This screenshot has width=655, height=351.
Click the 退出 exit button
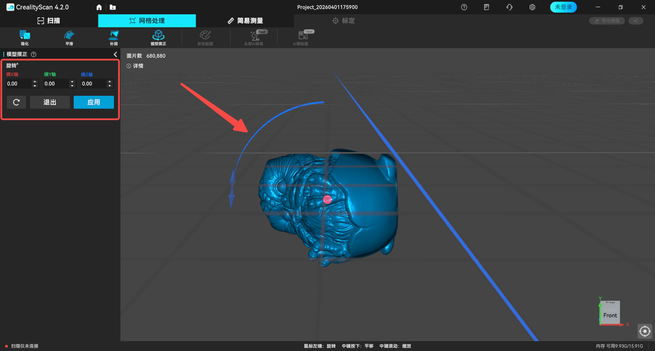click(x=50, y=102)
